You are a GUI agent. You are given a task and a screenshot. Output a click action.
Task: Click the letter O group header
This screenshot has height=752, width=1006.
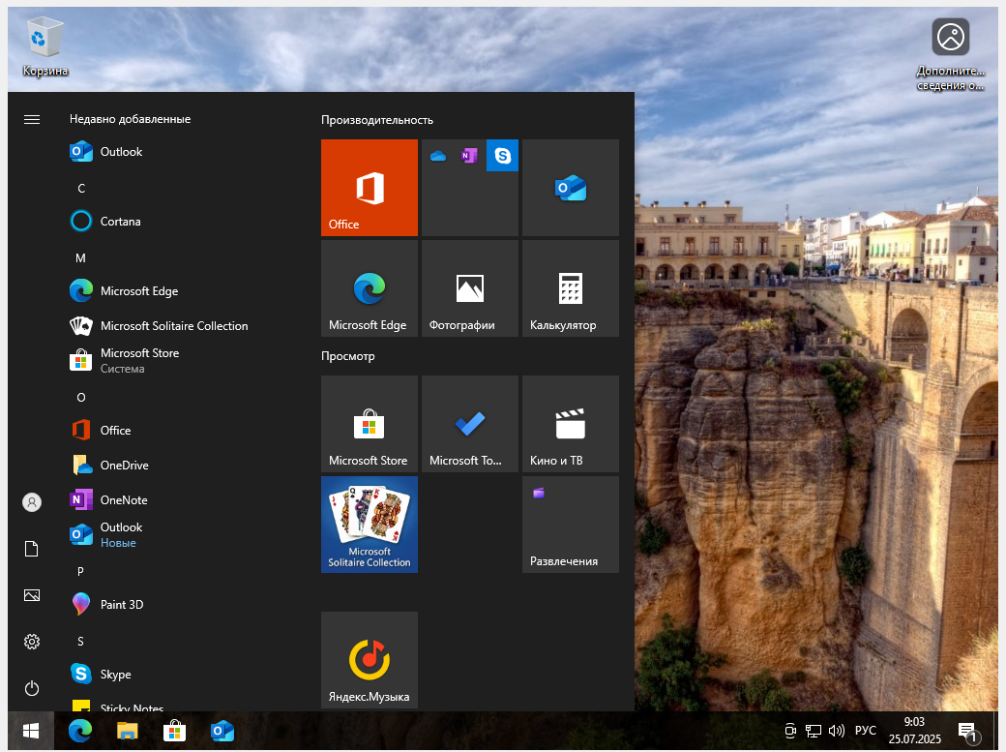click(x=81, y=398)
